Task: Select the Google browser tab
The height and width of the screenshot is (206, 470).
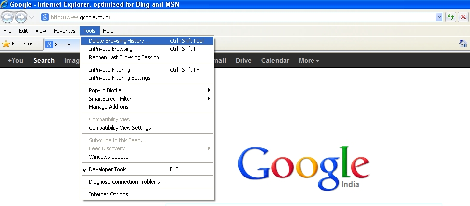Action: 61,44
